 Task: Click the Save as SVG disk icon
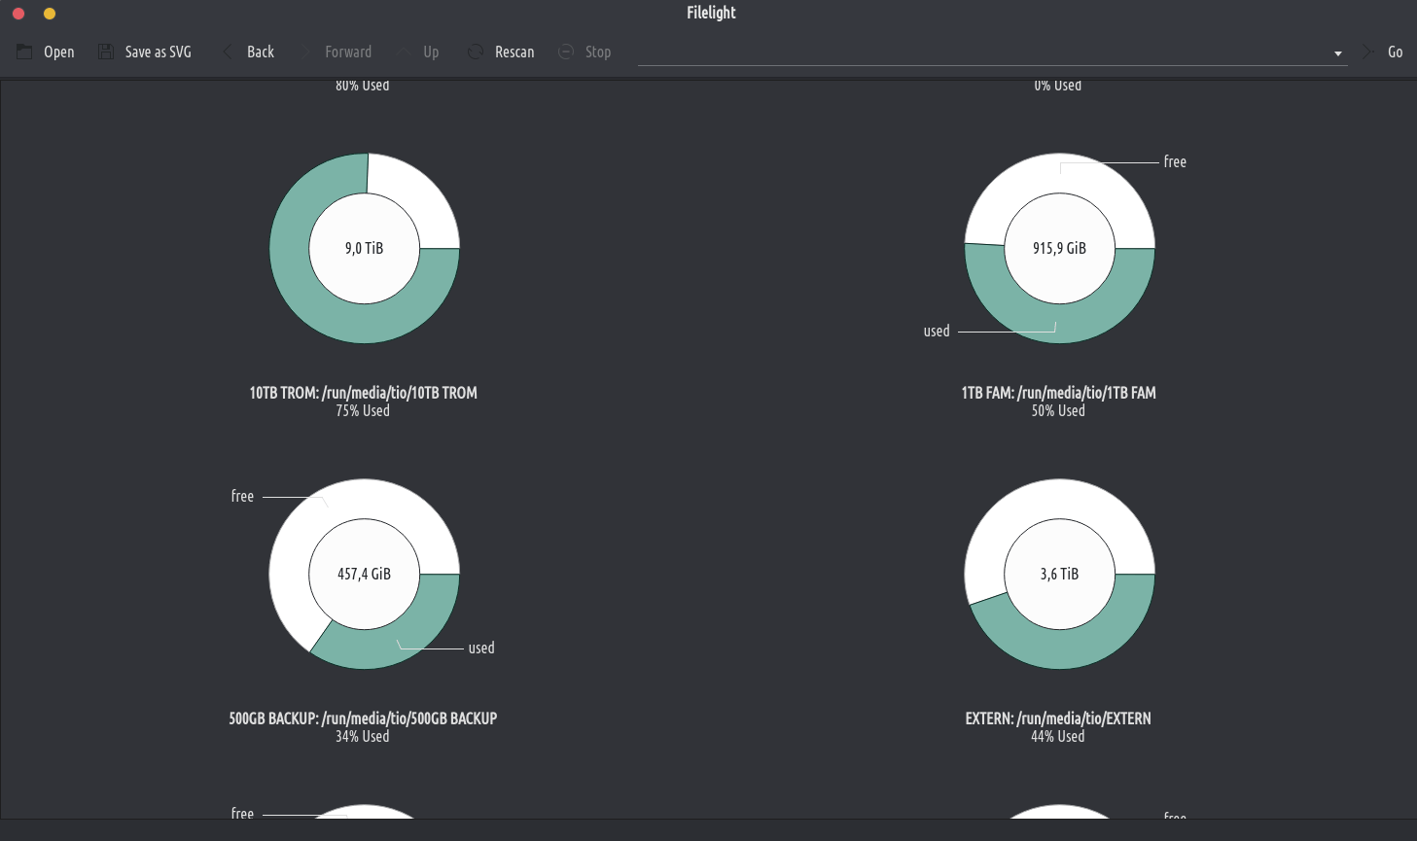pyautogui.click(x=106, y=52)
